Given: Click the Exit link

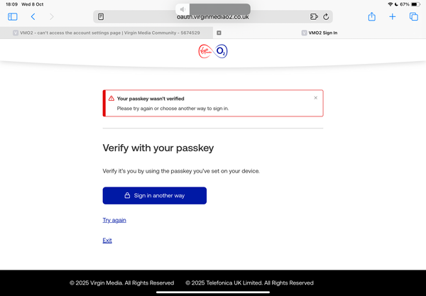Looking at the screenshot, I should (107, 241).
